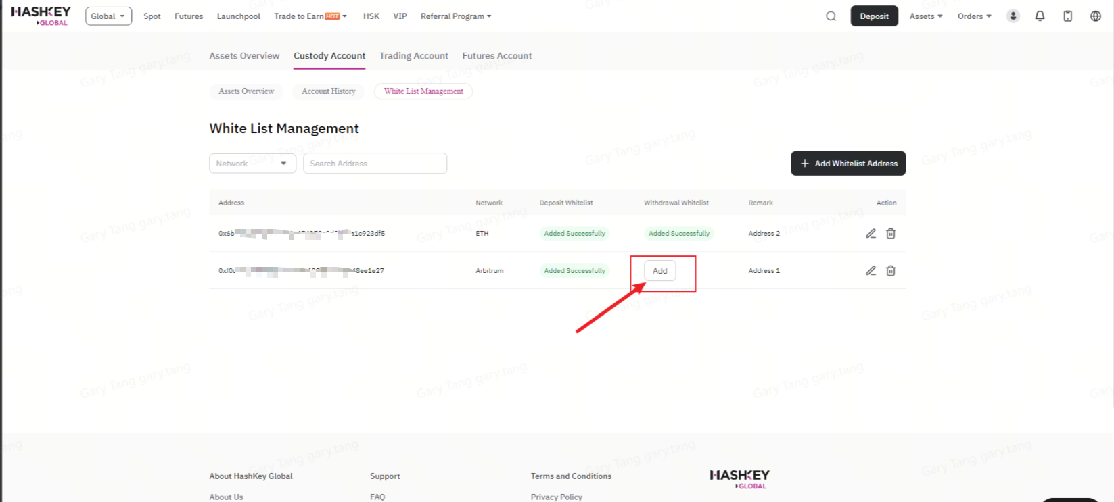Expand the Global region dropdown
The width and height of the screenshot is (1114, 502).
pos(108,16)
